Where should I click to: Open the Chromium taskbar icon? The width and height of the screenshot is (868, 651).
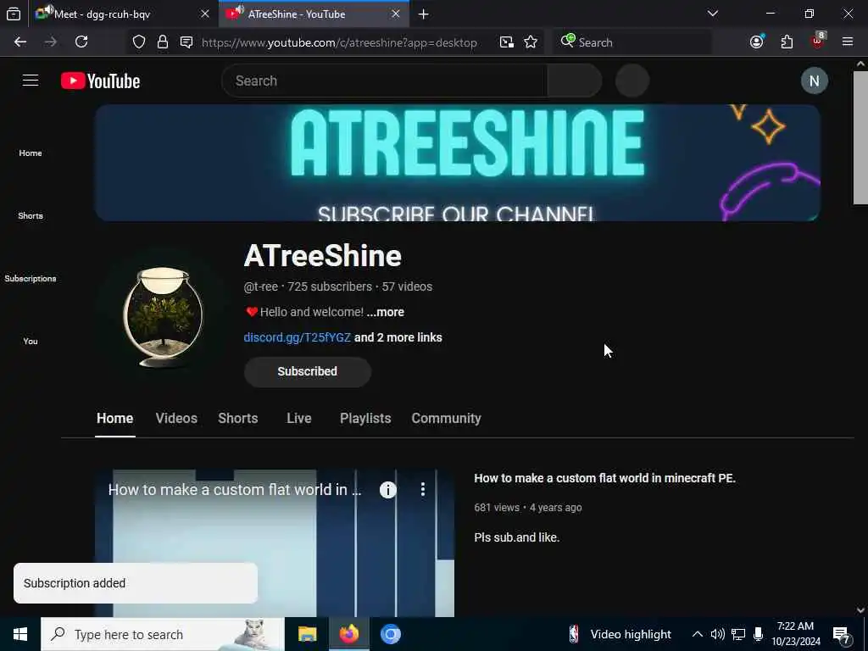point(390,634)
